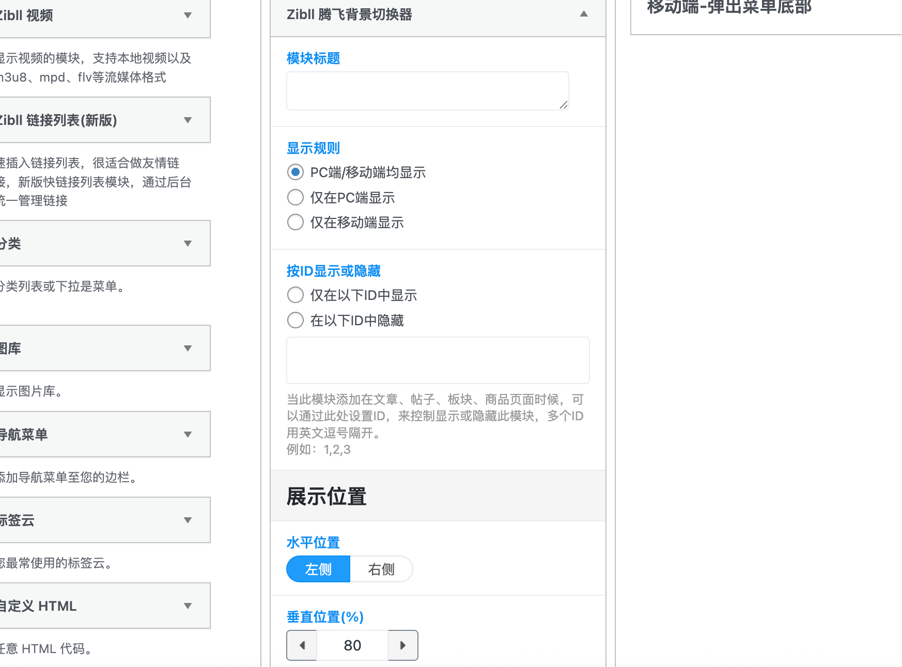This screenshot has width=902, height=667.
Task: Collapse the Zibll 腾飞背景切换器 widget panel
Action: (583, 14)
